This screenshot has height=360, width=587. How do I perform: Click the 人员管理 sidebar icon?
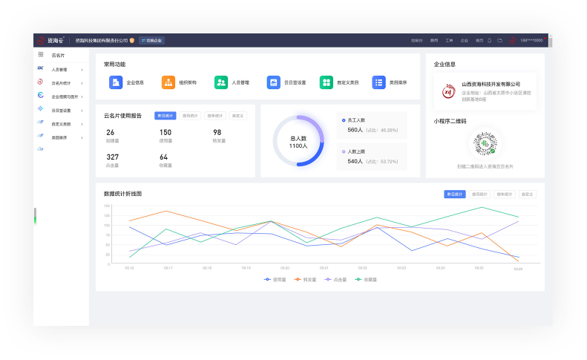(x=40, y=68)
